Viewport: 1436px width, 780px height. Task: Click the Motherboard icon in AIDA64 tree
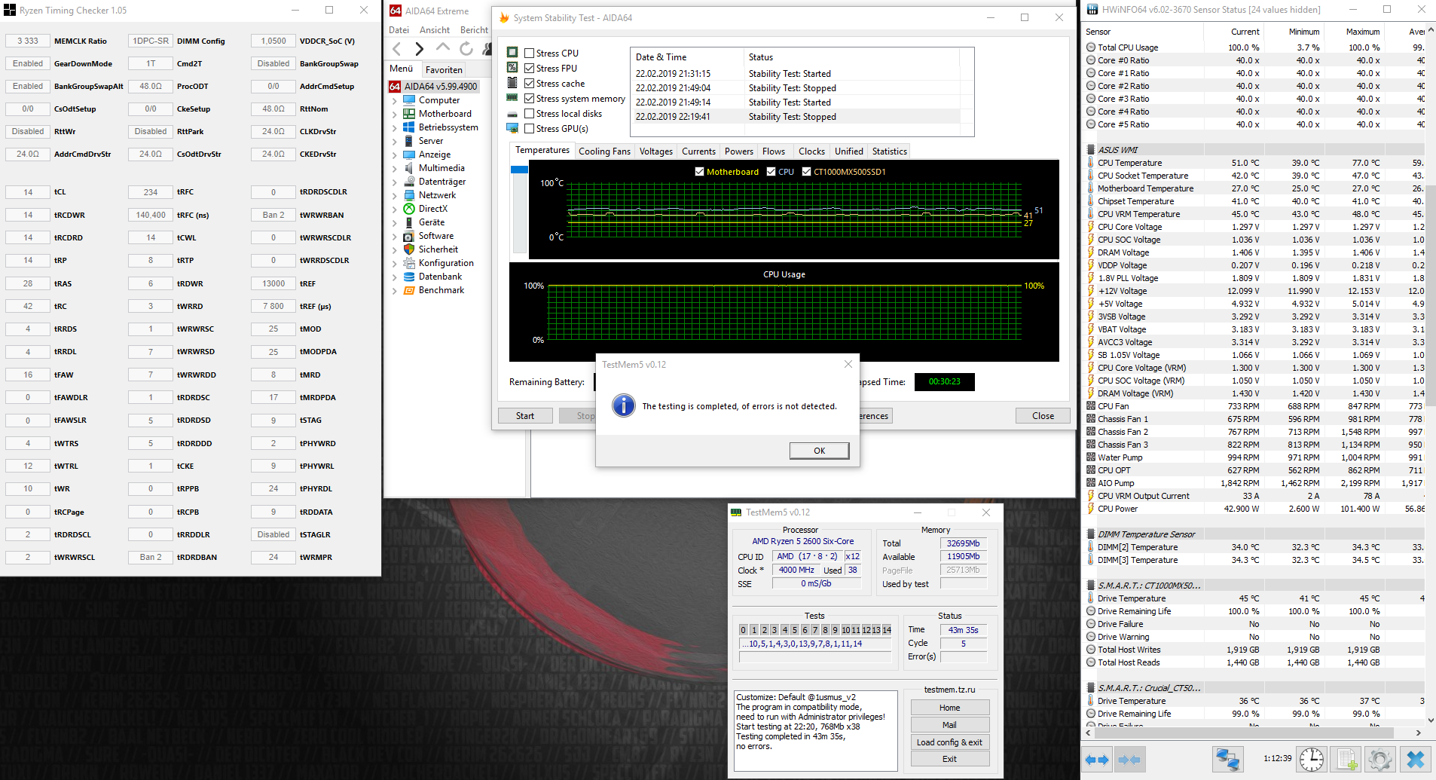click(x=409, y=114)
